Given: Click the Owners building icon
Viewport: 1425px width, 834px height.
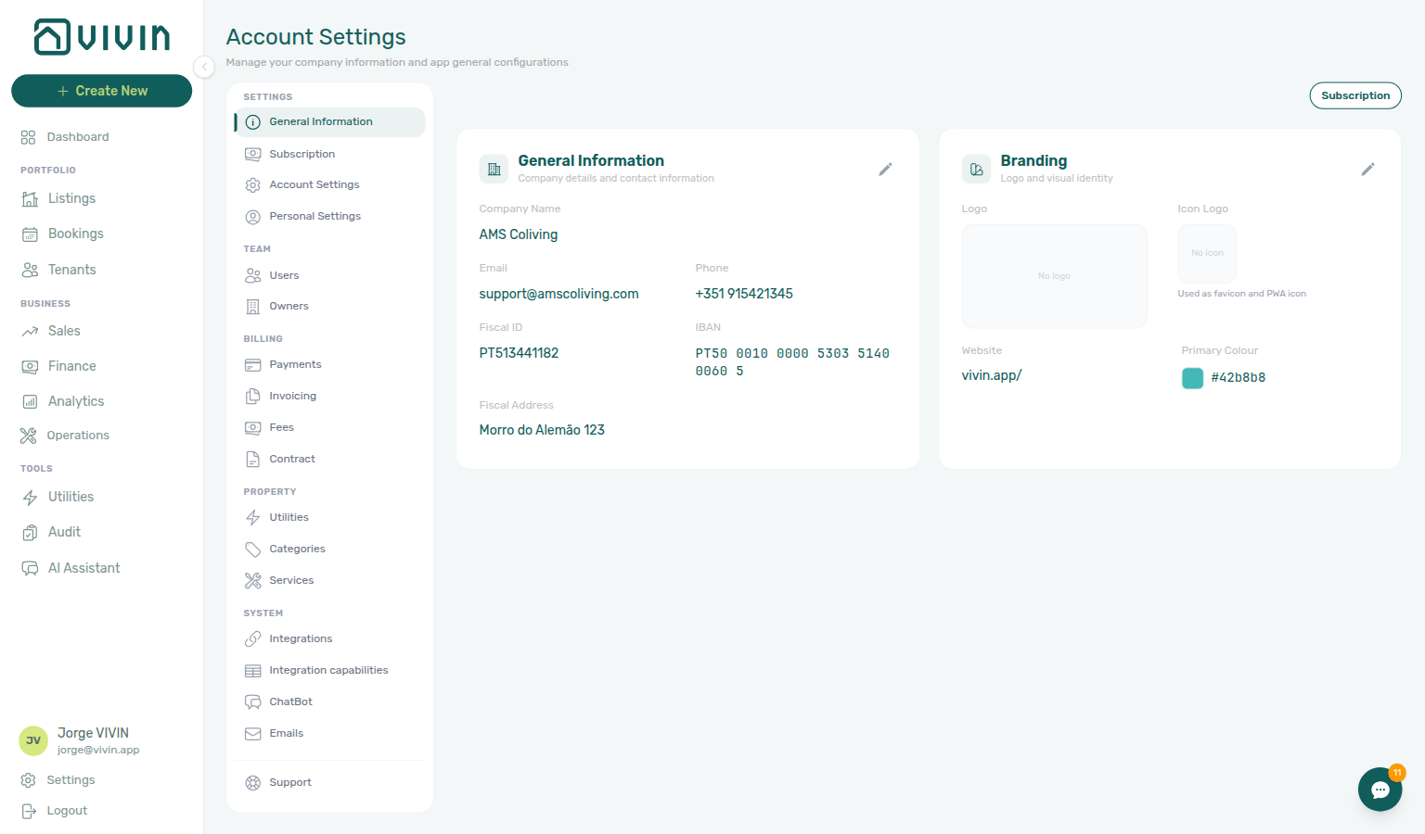Looking at the screenshot, I should pos(252,307).
